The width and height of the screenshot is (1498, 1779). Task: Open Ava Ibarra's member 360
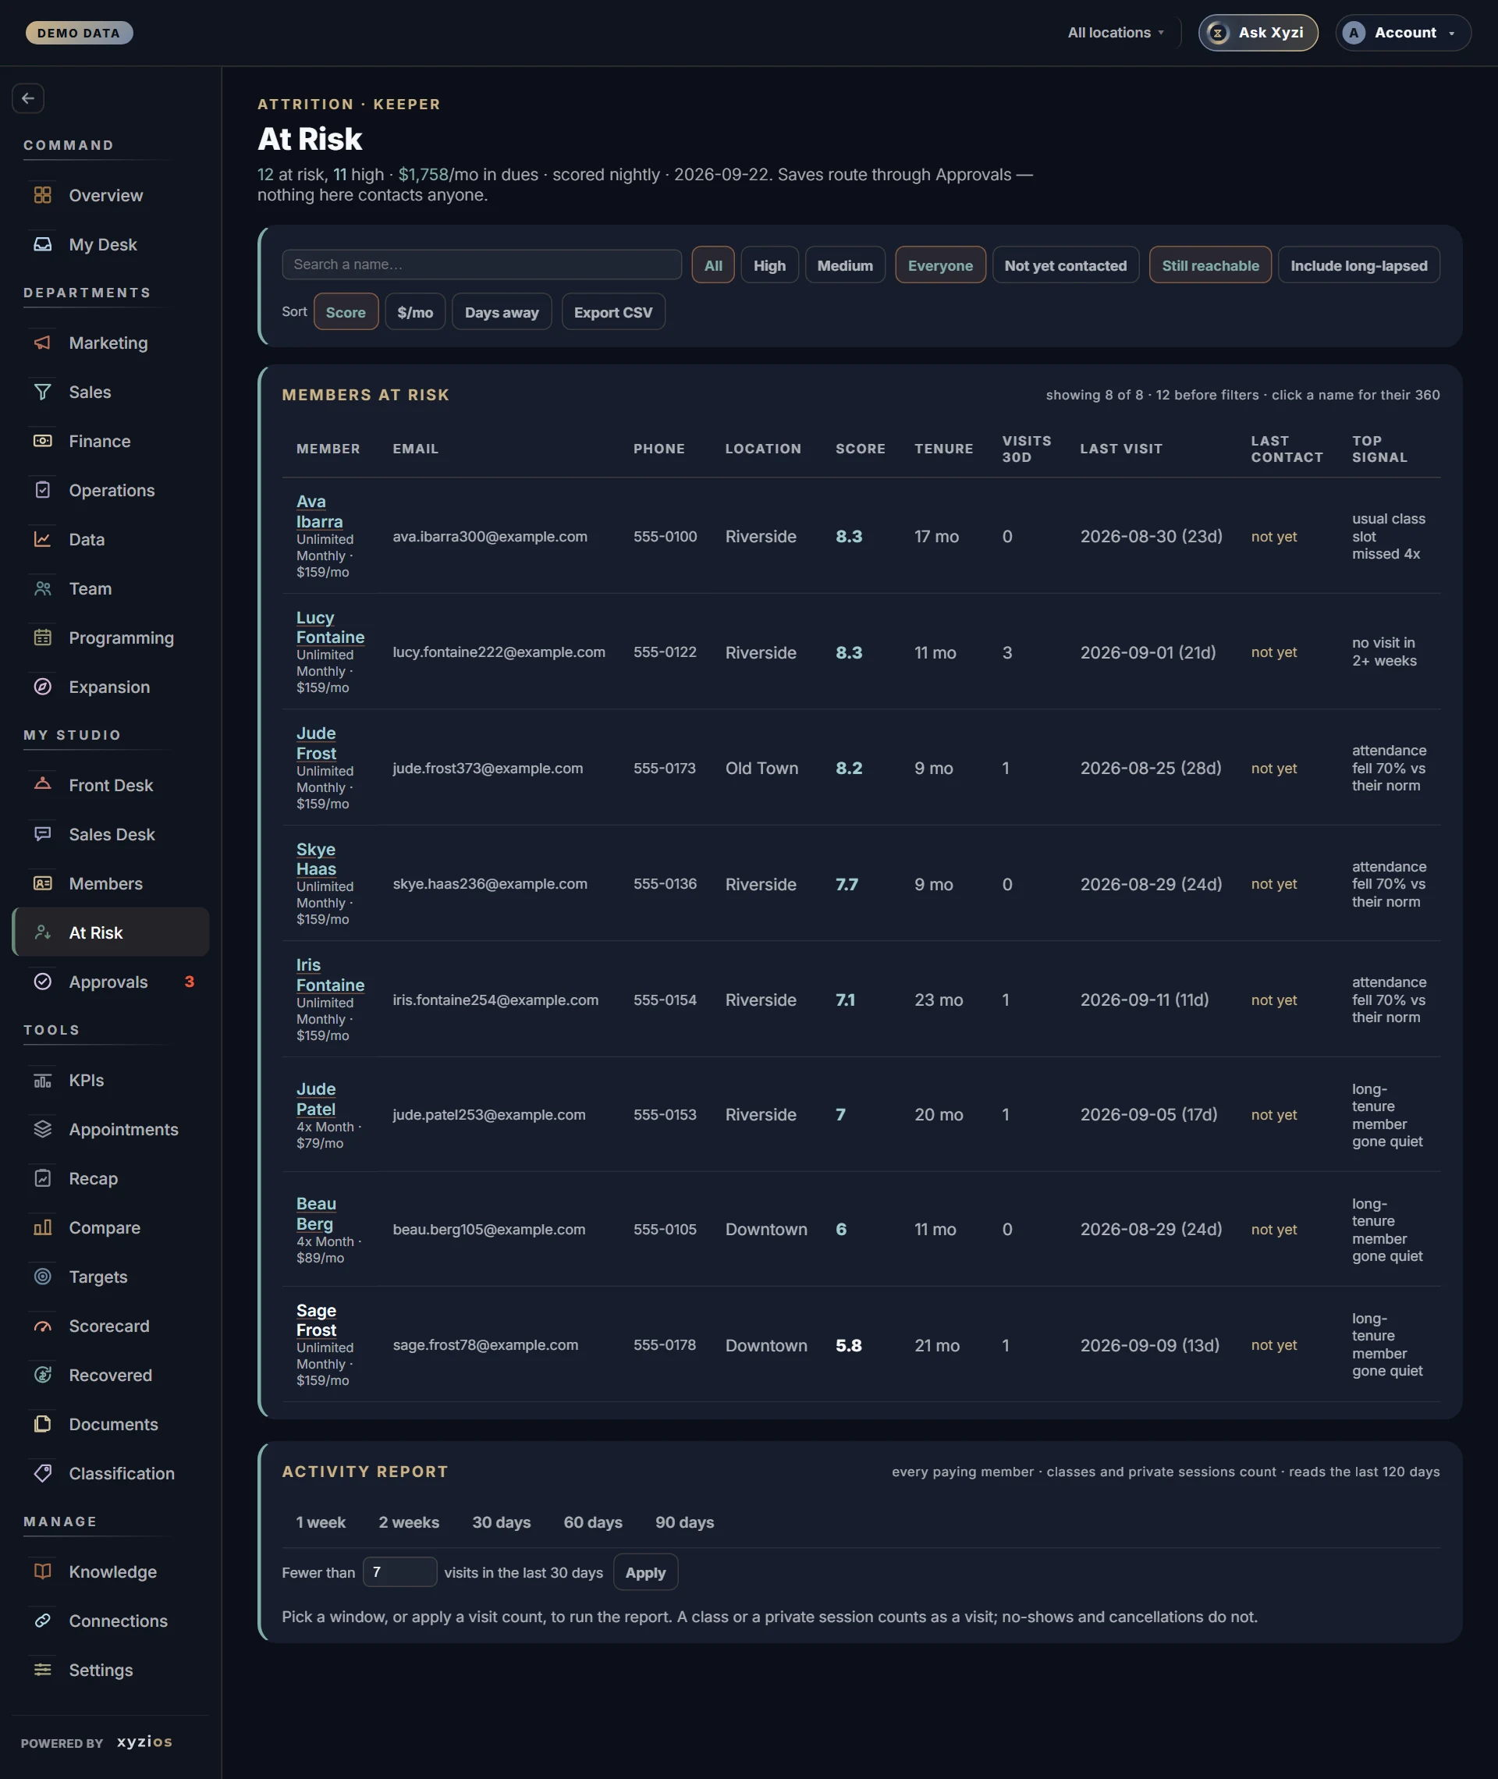click(x=319, y=512)
